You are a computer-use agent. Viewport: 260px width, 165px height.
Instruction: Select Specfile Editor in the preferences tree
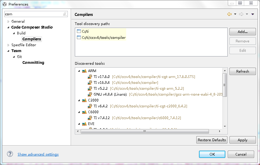[x=24, y=45]
